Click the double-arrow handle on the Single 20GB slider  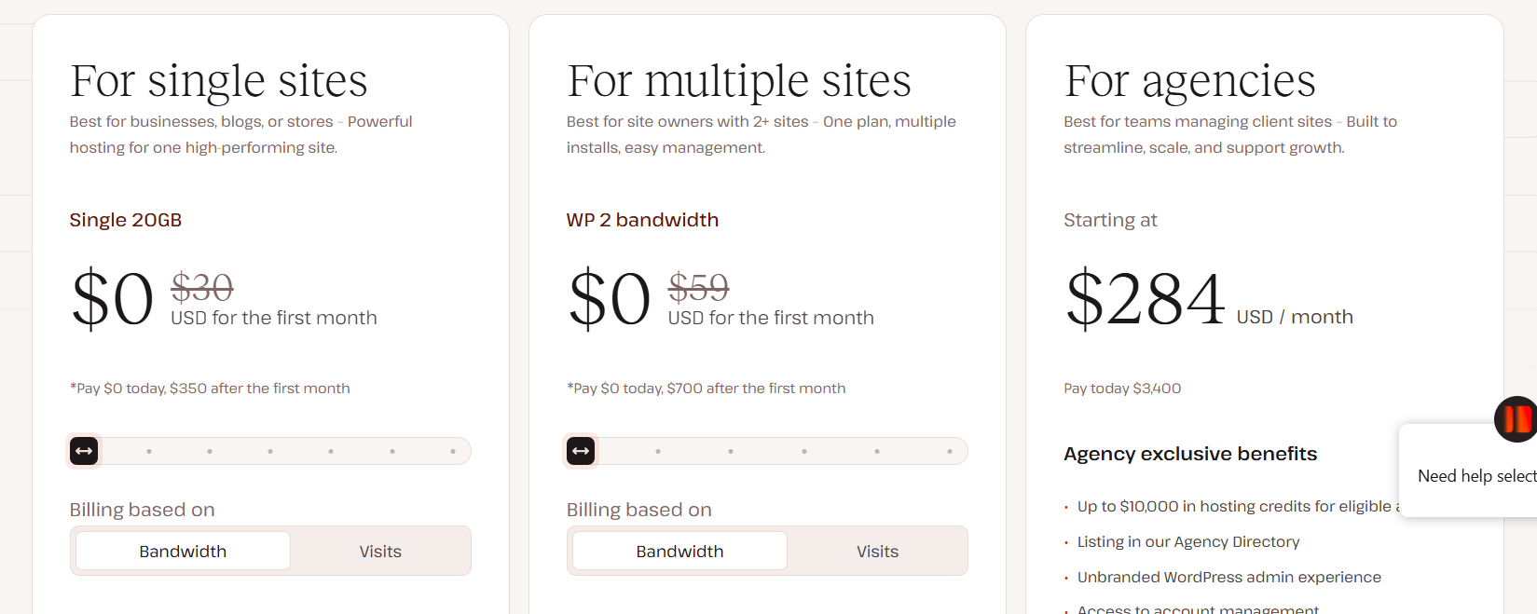[84, 451]
